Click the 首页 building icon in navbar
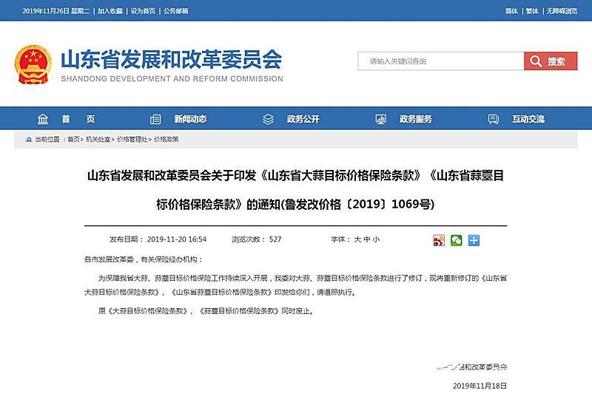592x399 pixels. 43,119
